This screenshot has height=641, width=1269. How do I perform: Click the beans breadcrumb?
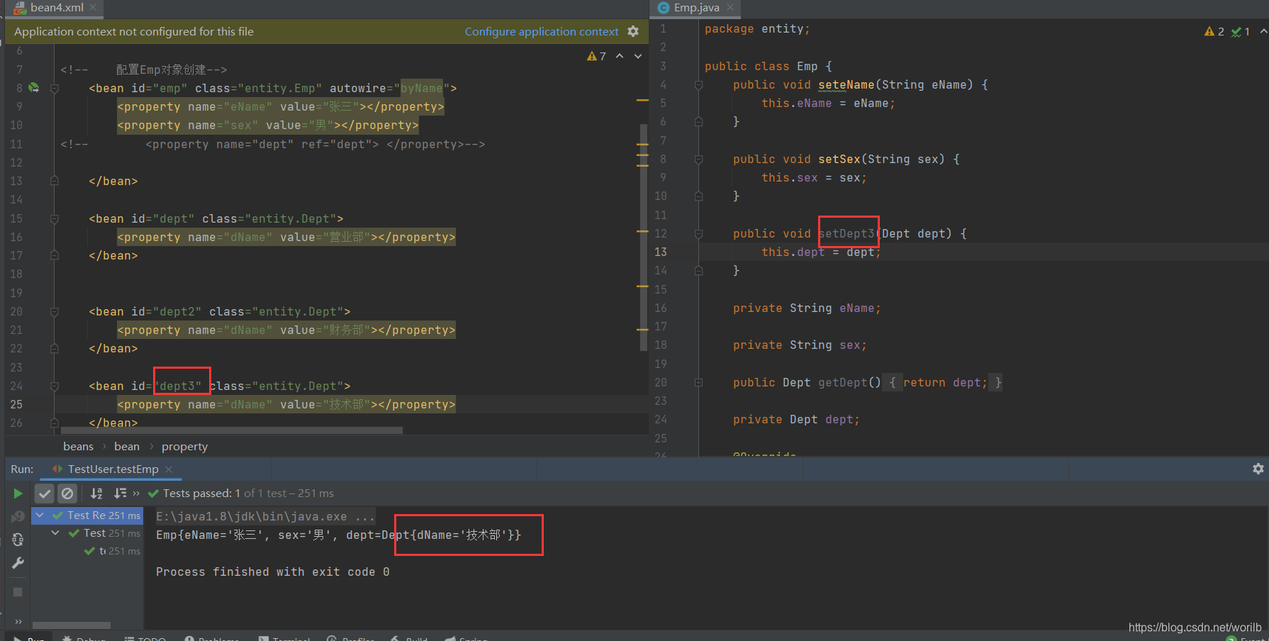[78, 447]
